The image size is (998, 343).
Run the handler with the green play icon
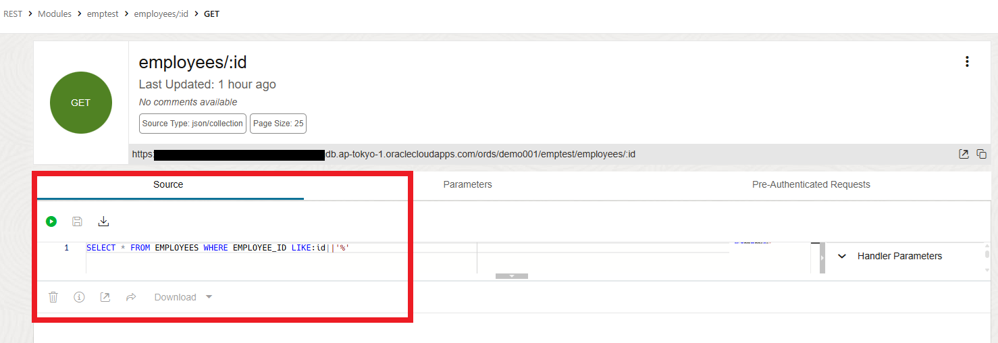(51, 221)
